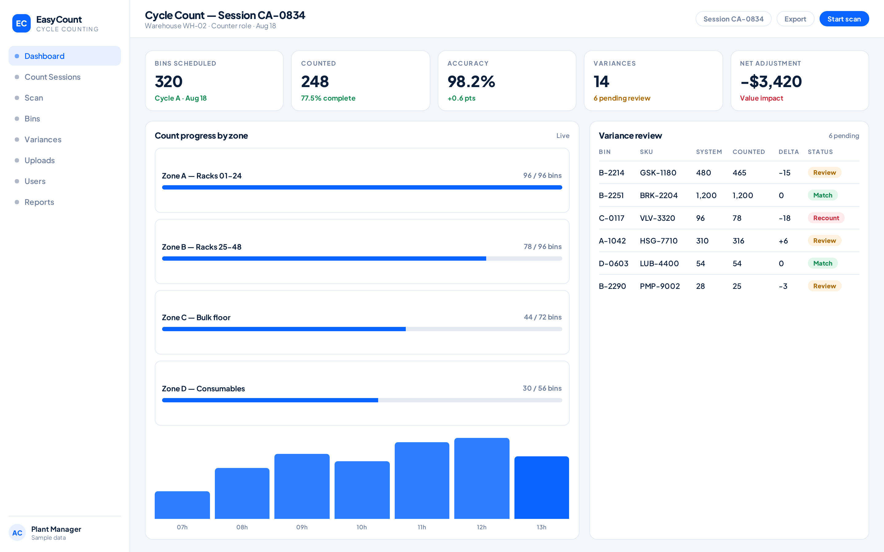
Task: Click the Match badge for BRK-2204
Action: pos(822,195)
